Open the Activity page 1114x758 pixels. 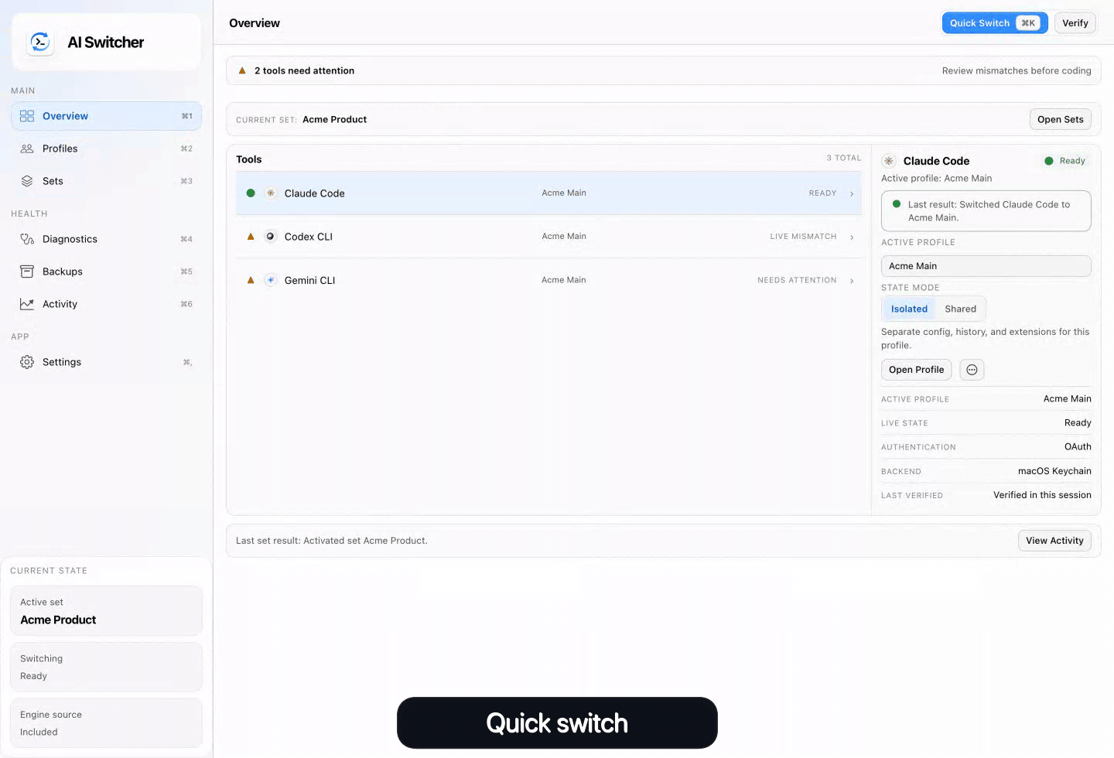[106, 304]
